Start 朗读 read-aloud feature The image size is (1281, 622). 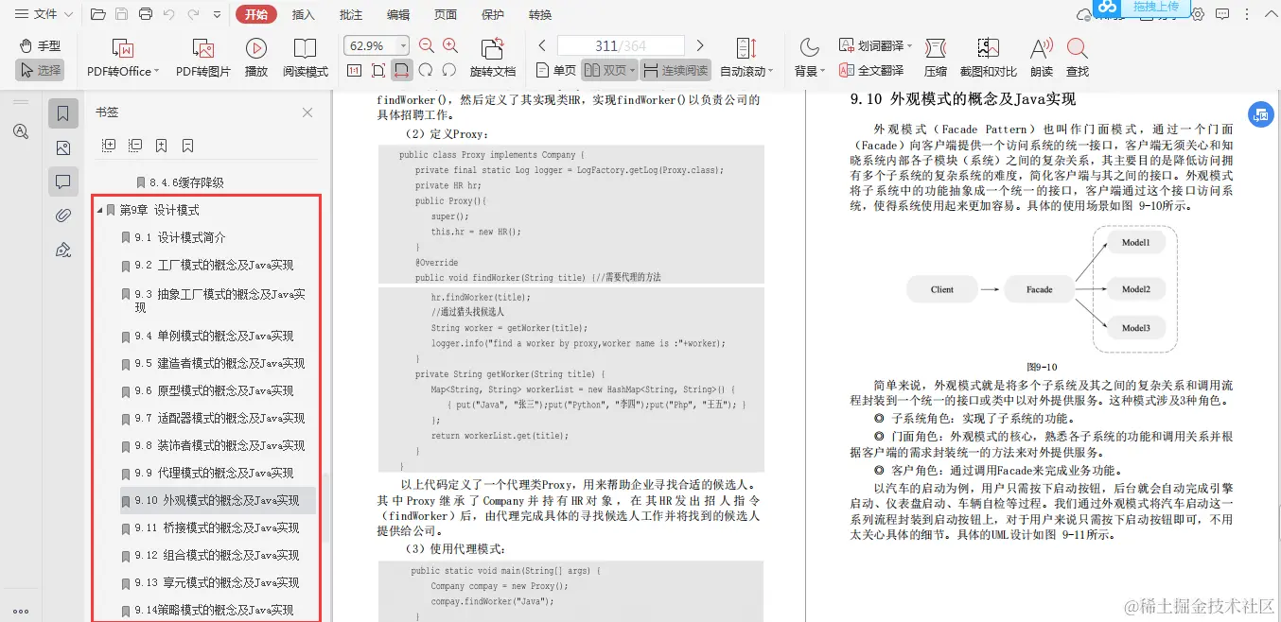[1041, 57]
